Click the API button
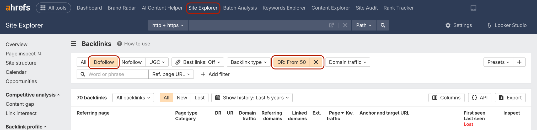 click(x=480, y=97)
